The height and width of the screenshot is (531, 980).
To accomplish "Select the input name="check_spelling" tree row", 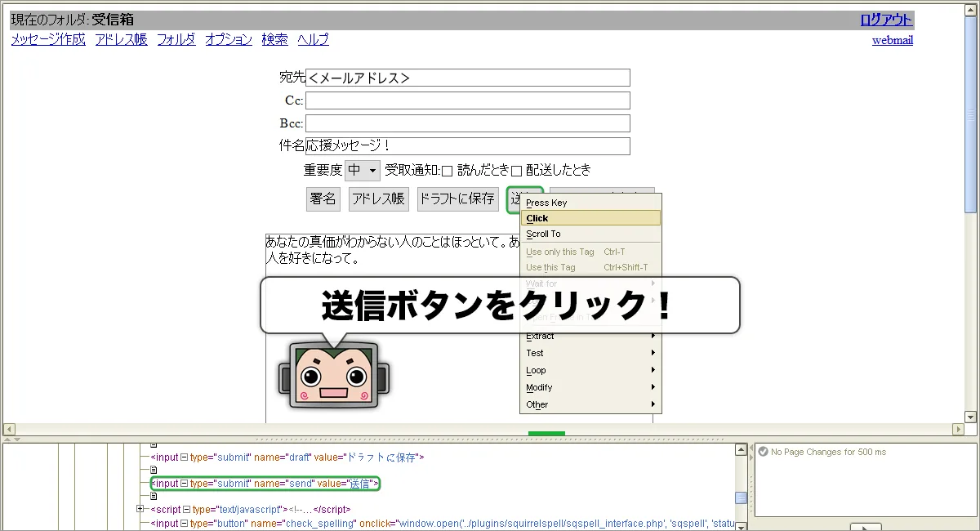I will (443, 523).
